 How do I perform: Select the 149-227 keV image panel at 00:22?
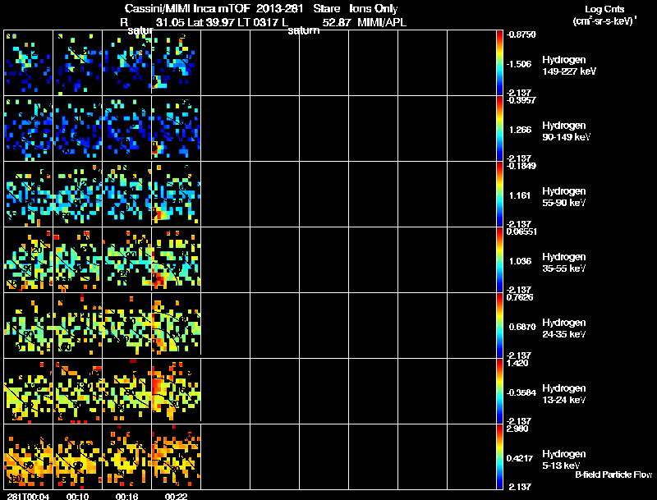click(x=177, y=63)
